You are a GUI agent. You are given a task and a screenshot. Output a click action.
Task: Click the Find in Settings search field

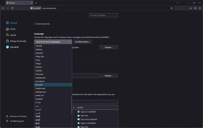pos(104,15)
